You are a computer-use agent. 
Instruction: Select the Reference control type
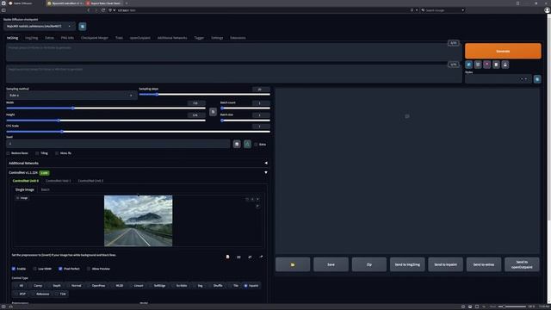pos(40,294)
